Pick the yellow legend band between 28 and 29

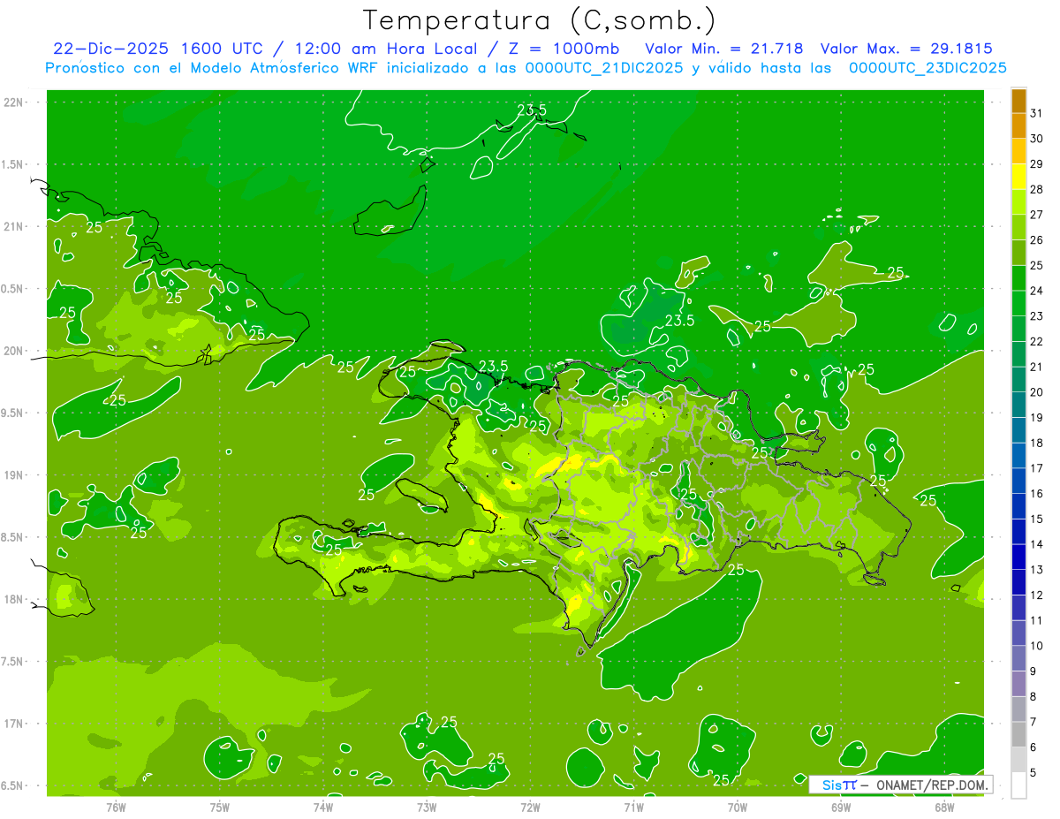pos(1018,177)
